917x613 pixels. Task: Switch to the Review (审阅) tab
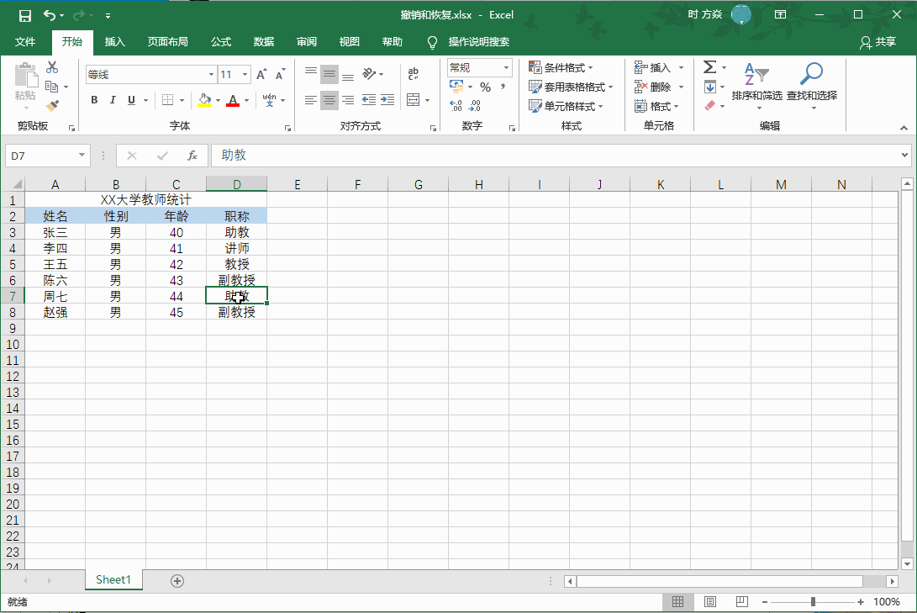coord(307,41)
